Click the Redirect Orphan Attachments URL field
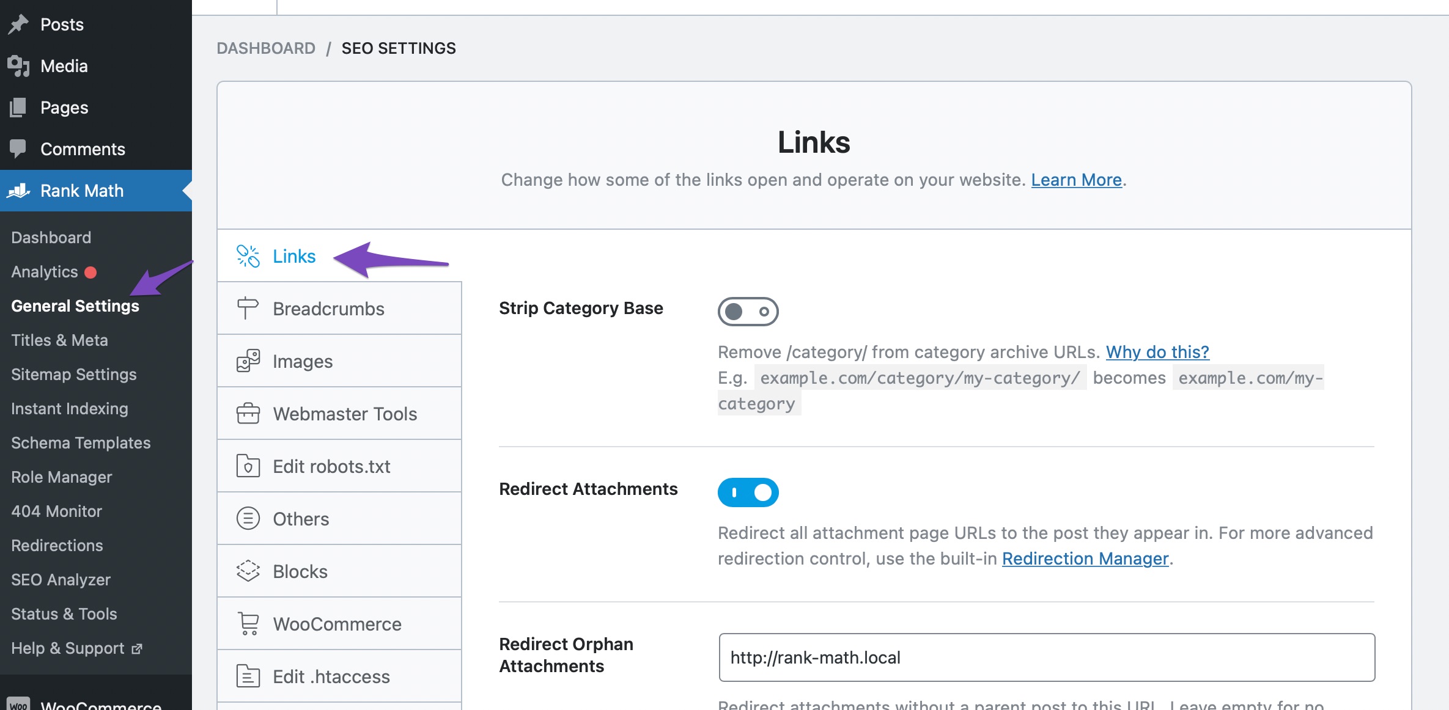This screenshot has width=1449, height=710. click(x=1047, y=657)
